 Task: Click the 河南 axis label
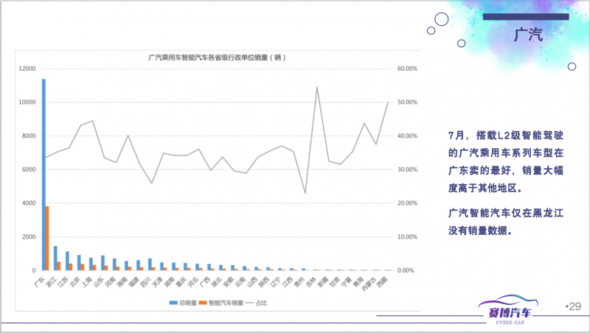tap(110, 282)
